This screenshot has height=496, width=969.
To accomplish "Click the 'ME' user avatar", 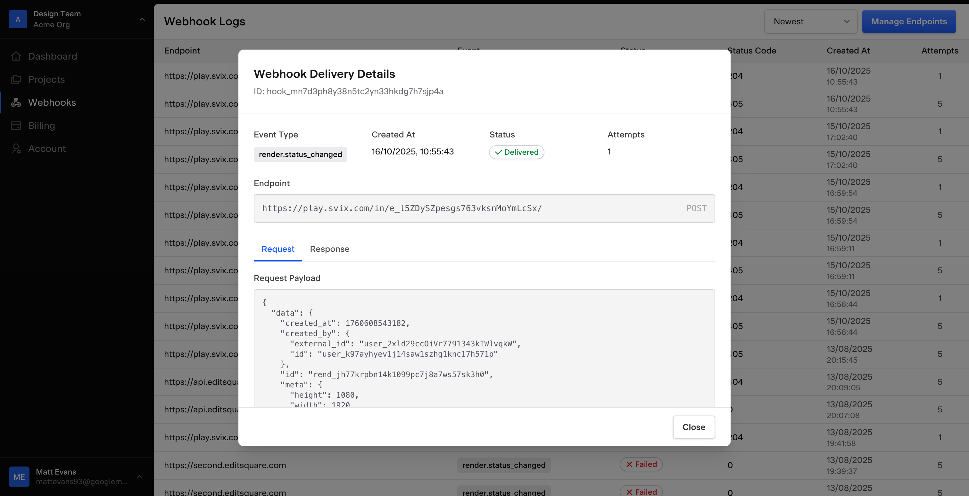I will pyautogui.click(x=19, y=476).
